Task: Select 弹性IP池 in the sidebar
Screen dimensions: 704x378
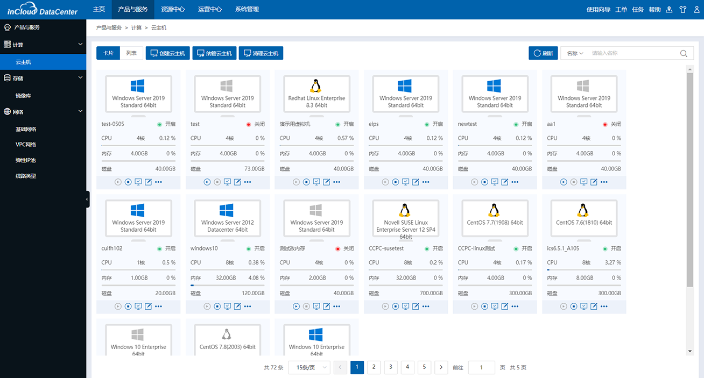Action: tap(26, 160)
